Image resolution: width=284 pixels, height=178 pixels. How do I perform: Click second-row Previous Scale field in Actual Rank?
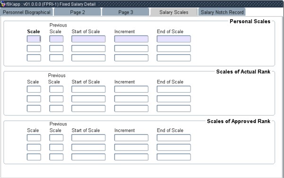[56, 99]
